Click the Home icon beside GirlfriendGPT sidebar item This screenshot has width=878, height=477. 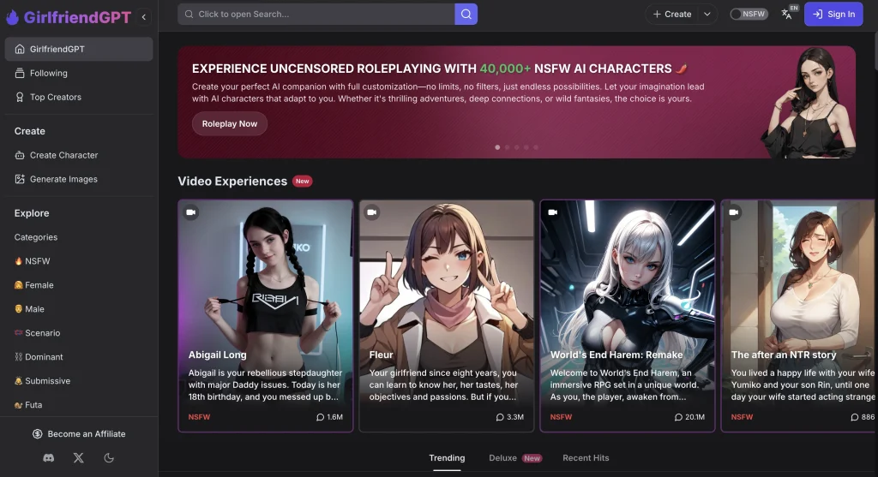coord(20,49)
